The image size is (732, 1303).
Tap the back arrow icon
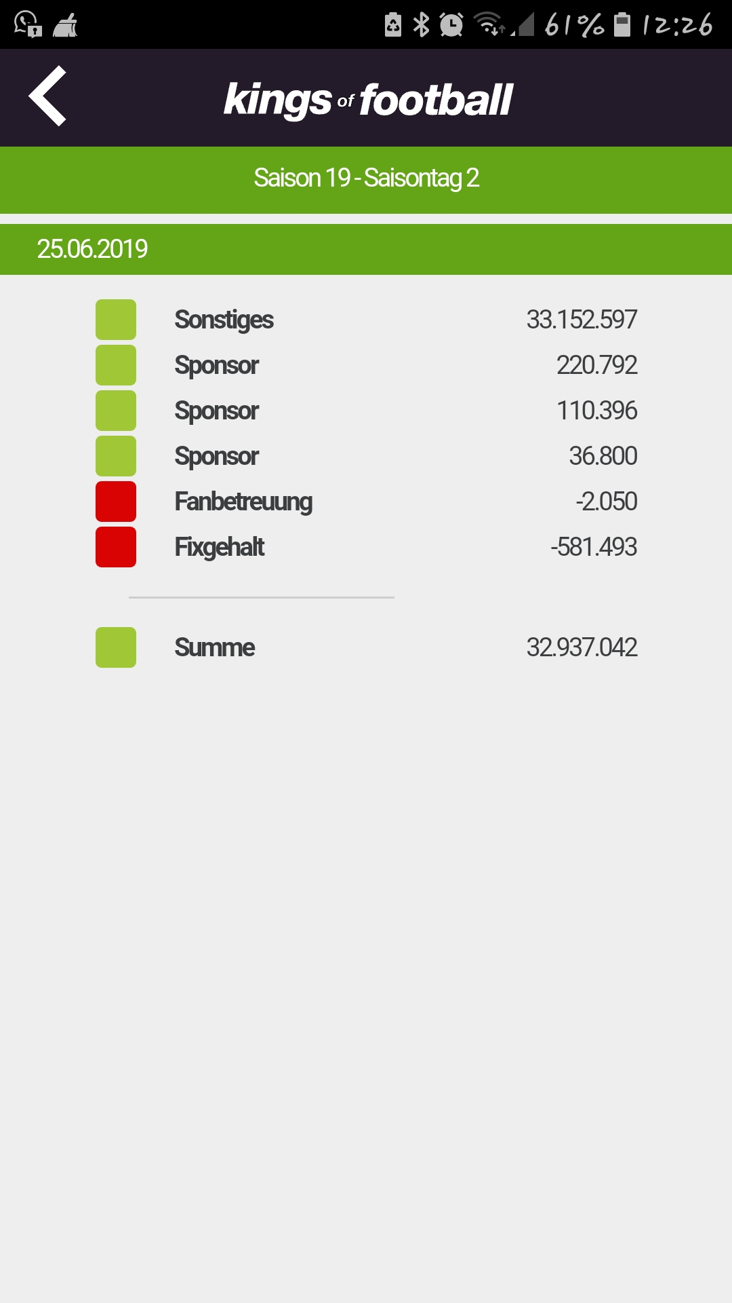(x=47, y=96)
